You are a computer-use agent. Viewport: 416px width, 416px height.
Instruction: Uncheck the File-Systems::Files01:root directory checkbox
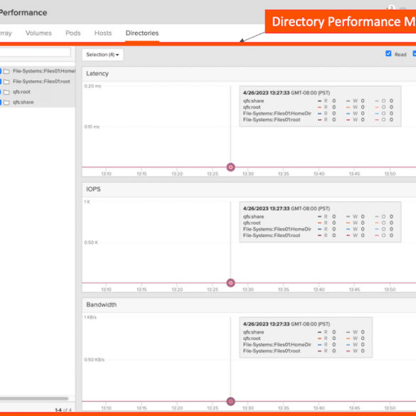click(1, 82)
